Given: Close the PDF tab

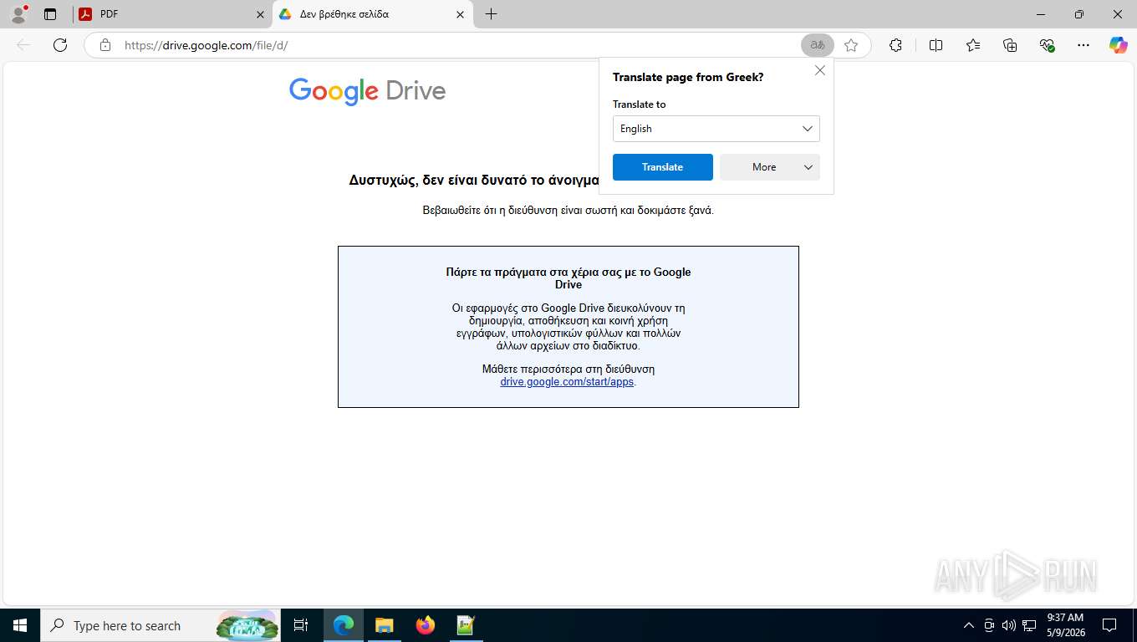Looking at the screenshot, I should tap(260, 14).
